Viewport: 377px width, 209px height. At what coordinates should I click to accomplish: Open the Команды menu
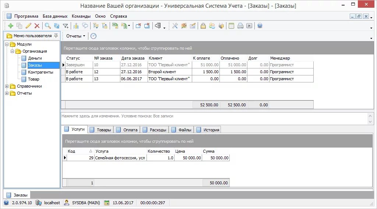click(81, 16)
